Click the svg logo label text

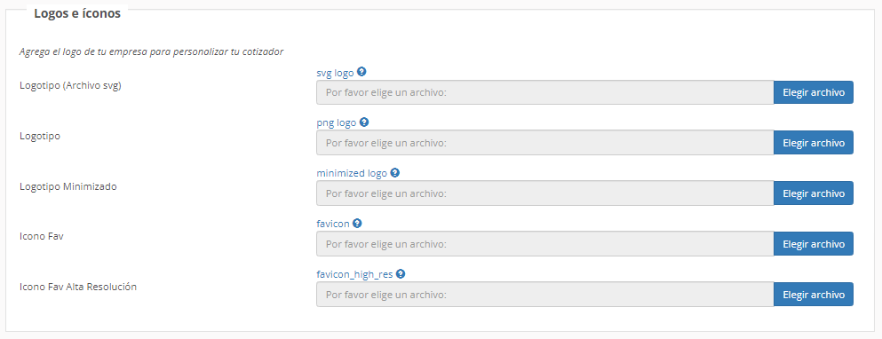(x=335, y=73)
